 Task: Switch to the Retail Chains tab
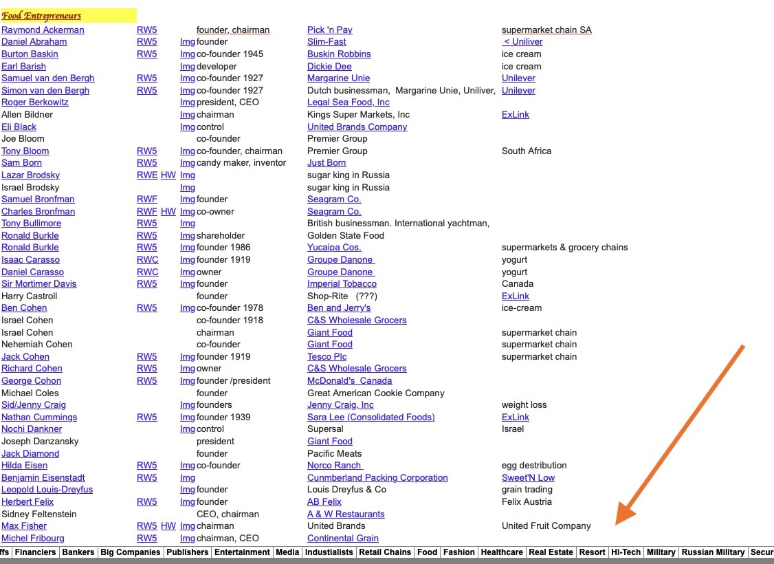pos(385,552)
